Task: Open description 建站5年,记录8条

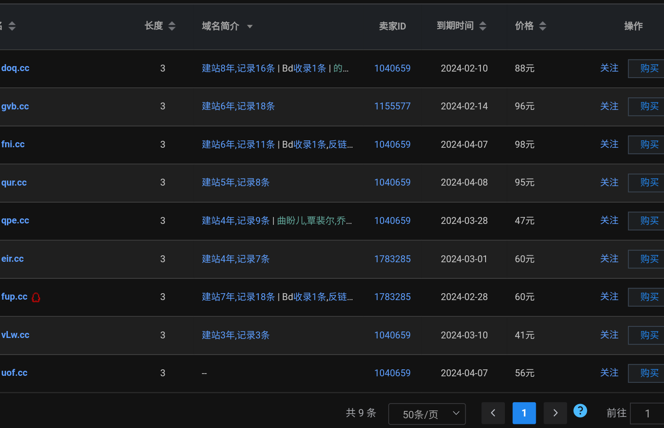Action: 236,182
